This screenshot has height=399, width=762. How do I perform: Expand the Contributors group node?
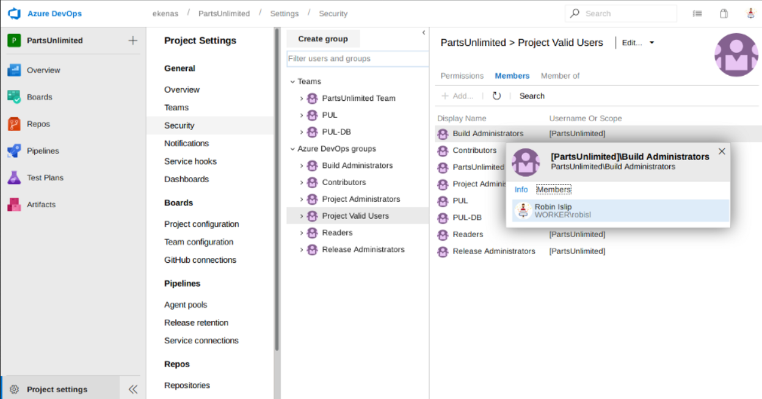point(302,183)
